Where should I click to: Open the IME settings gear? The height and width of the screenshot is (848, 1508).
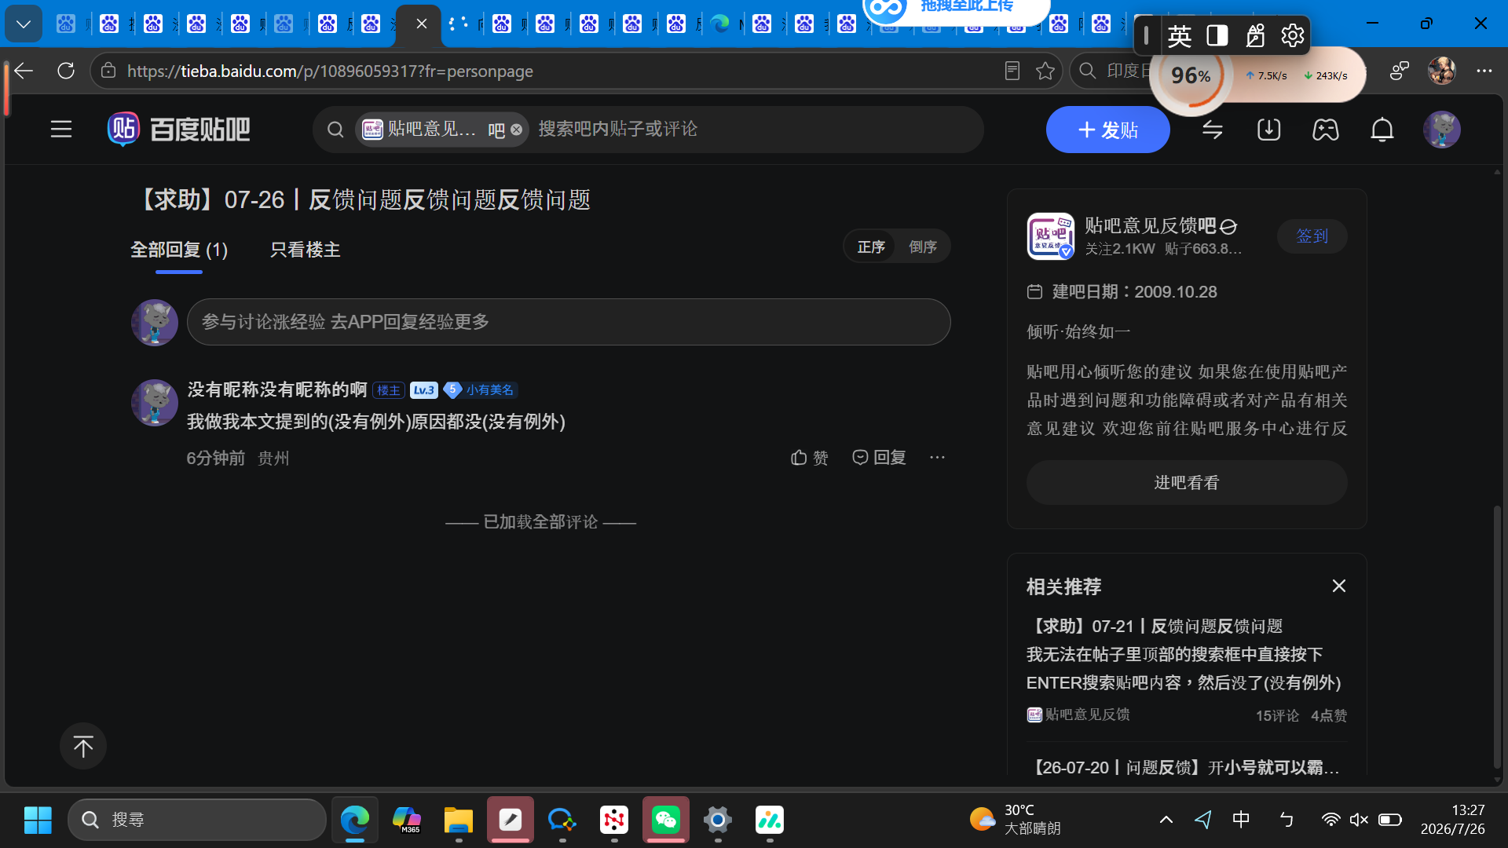click(1293, 35)
